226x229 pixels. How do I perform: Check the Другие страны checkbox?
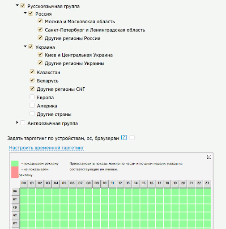click(32, 114)
